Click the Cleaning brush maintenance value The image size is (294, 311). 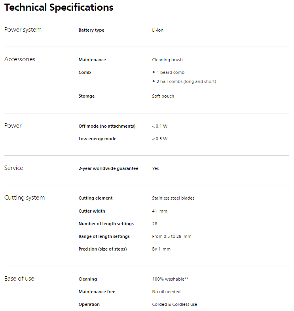coord(167,60)
